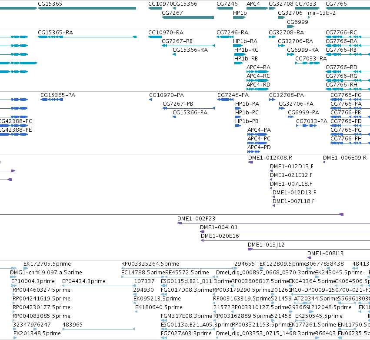Click the CG7766-RH transcript label
Viewport: 370px width, 340px height.
coord(341,85)
